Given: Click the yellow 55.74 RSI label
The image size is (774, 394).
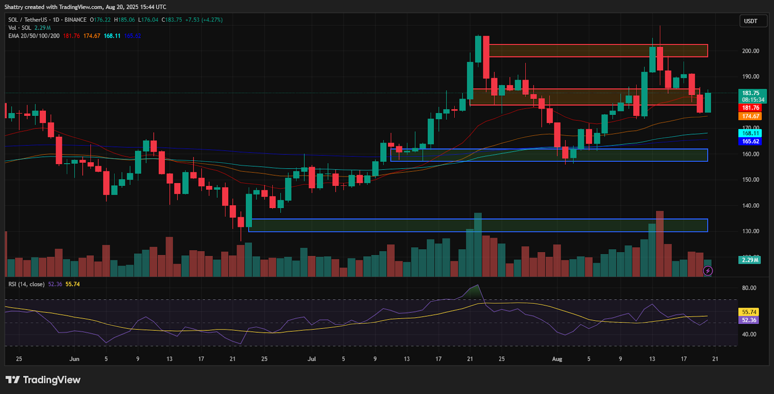Looking at the screenshot, I should (749, 312).
